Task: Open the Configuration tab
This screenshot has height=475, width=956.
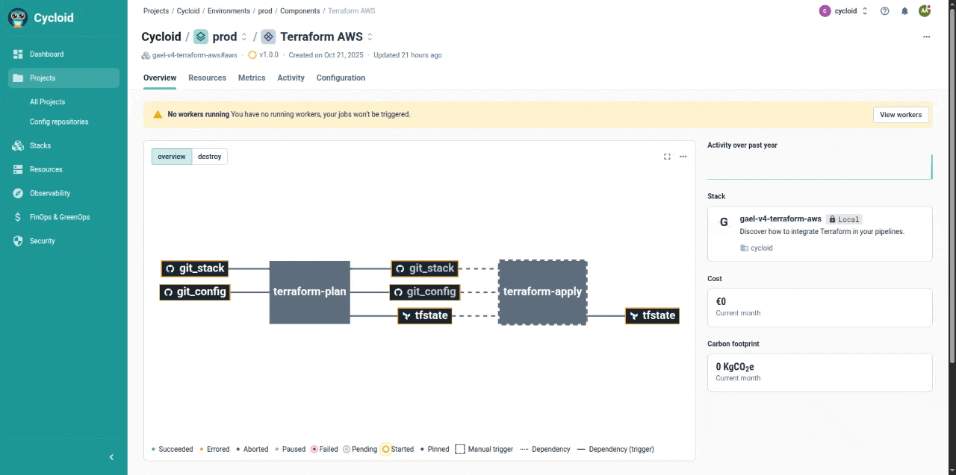Action: (341, 78)
